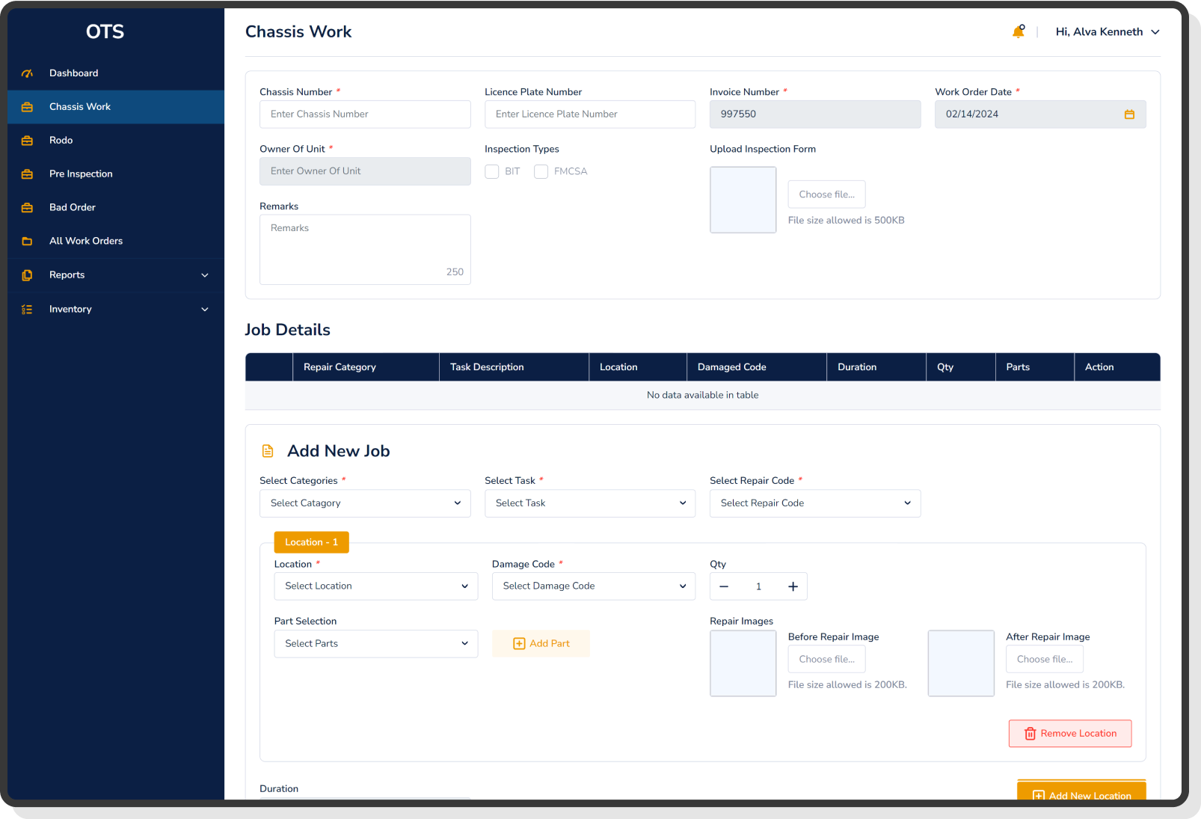Toggle the Inventory sidebar section open

pos(204,309)
